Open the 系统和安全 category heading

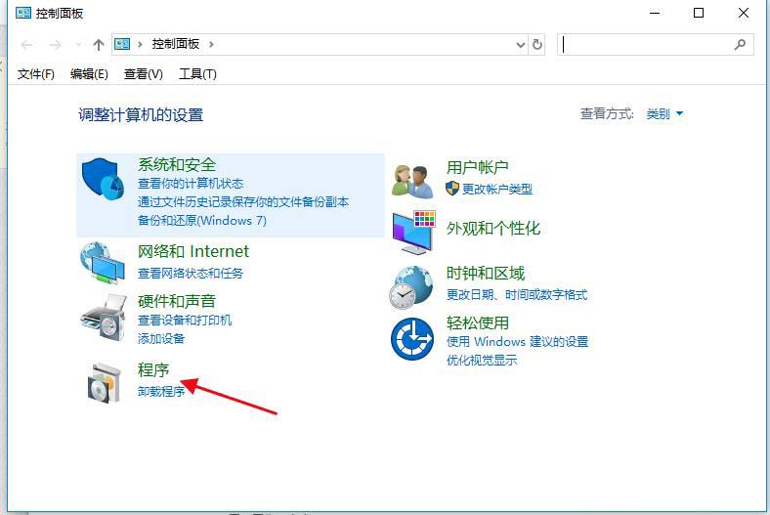click(177, 164)
